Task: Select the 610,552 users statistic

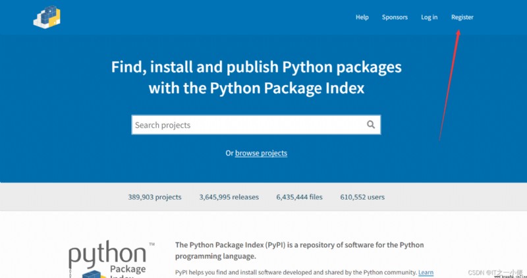Action: pos(362,198)
